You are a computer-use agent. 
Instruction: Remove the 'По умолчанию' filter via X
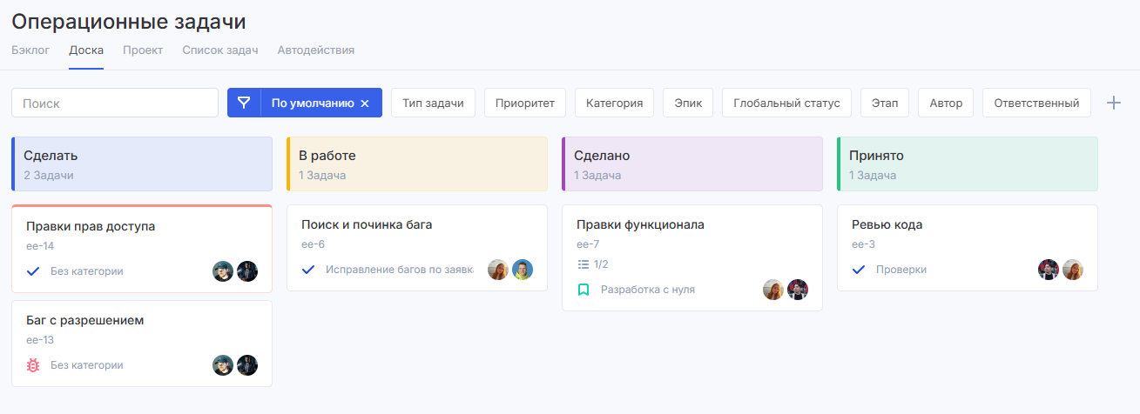coord(365,103)
